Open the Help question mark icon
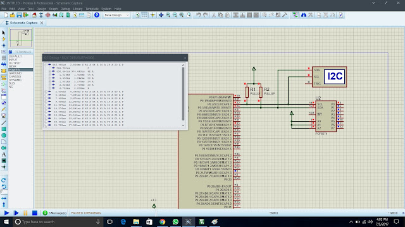 (x=97, y=15)
